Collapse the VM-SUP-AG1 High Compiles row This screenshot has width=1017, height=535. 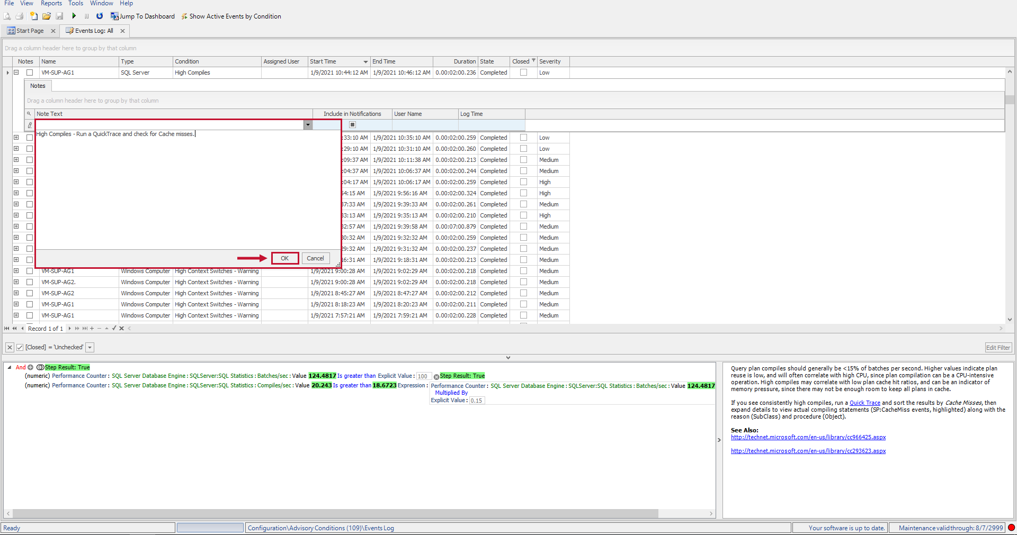click(x=16, y=72)
